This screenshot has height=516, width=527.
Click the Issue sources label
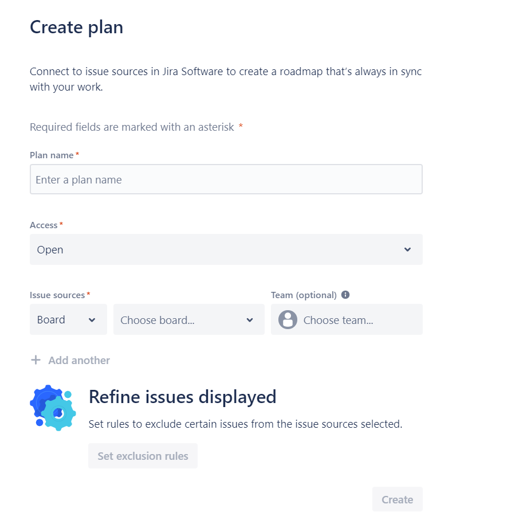point(57,295)
